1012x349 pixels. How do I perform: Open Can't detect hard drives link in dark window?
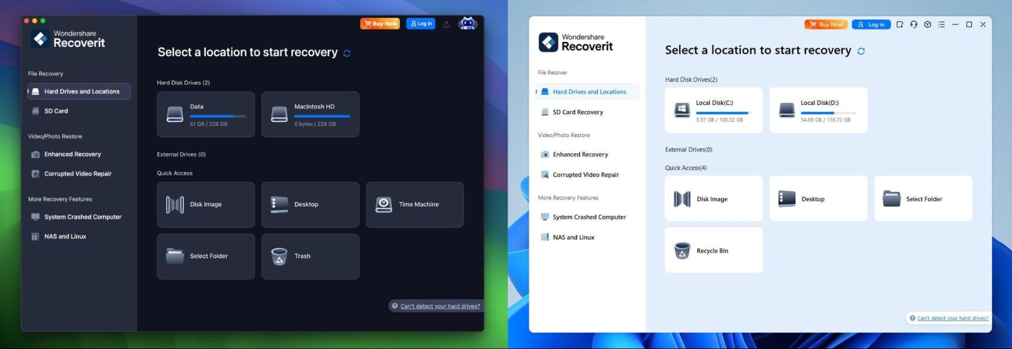tap(440, 306)
